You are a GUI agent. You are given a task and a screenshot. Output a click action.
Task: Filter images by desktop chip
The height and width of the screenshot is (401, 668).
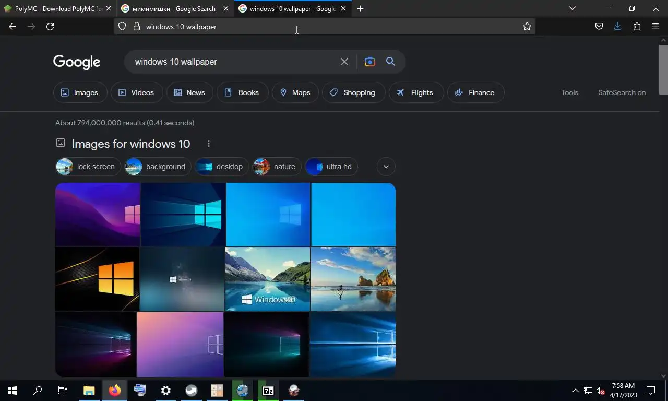pos(221,167)
